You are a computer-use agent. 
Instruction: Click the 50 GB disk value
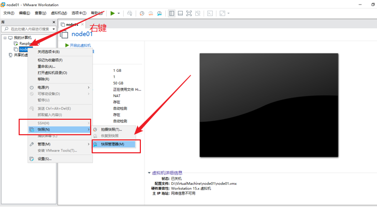[x=118, y=83]
